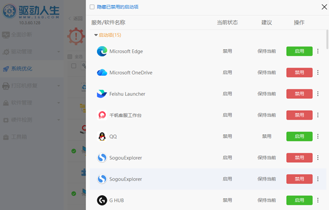This screenshot has width=329, height=210.
Task: Expand 硬件检测 submenu arrow
Action: click(x=59, y=120)
